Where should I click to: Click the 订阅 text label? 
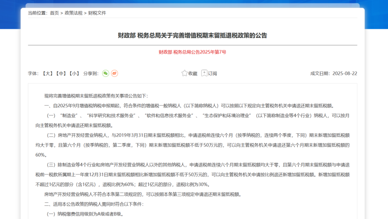(212, 74)
